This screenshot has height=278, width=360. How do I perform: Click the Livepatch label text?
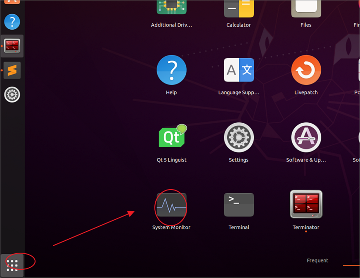click(306, 93)
